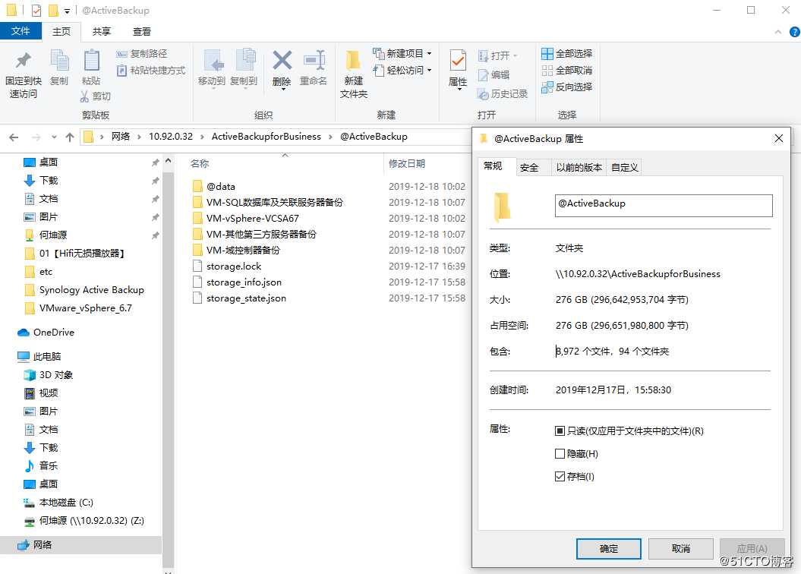The height and width of the screenshot is (574, 801).
Task: Click the Back navigation arrow
Action: tap(14, 137)
